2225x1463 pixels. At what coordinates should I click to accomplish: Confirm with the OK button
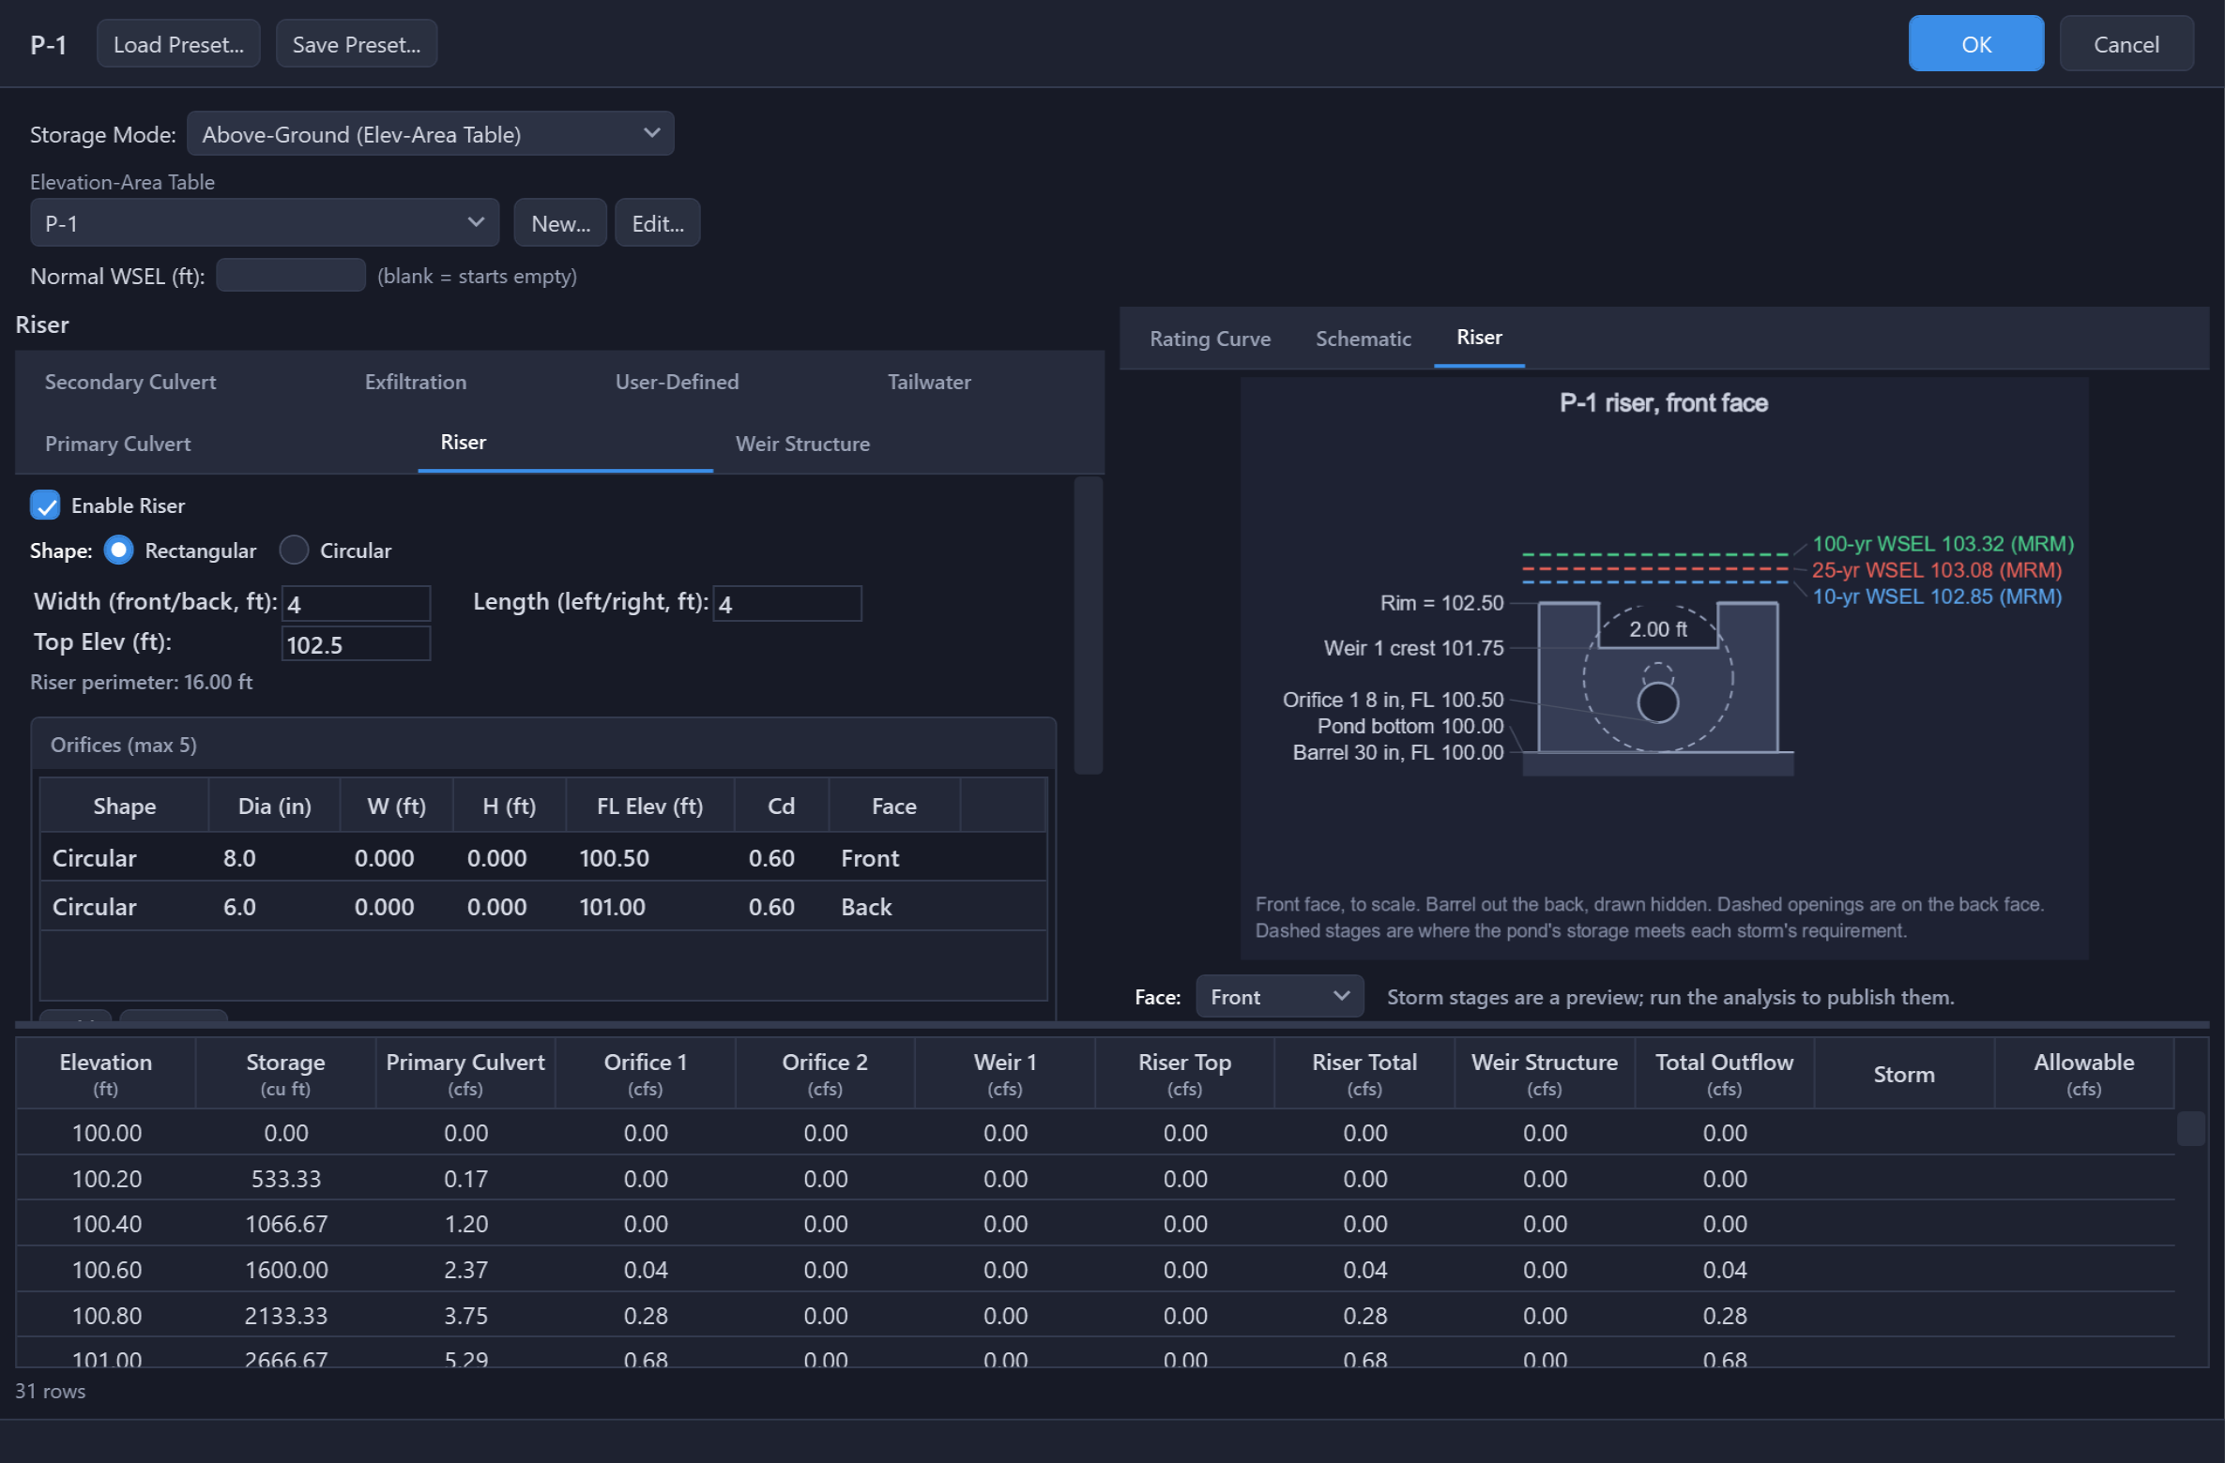[1975, 44]
